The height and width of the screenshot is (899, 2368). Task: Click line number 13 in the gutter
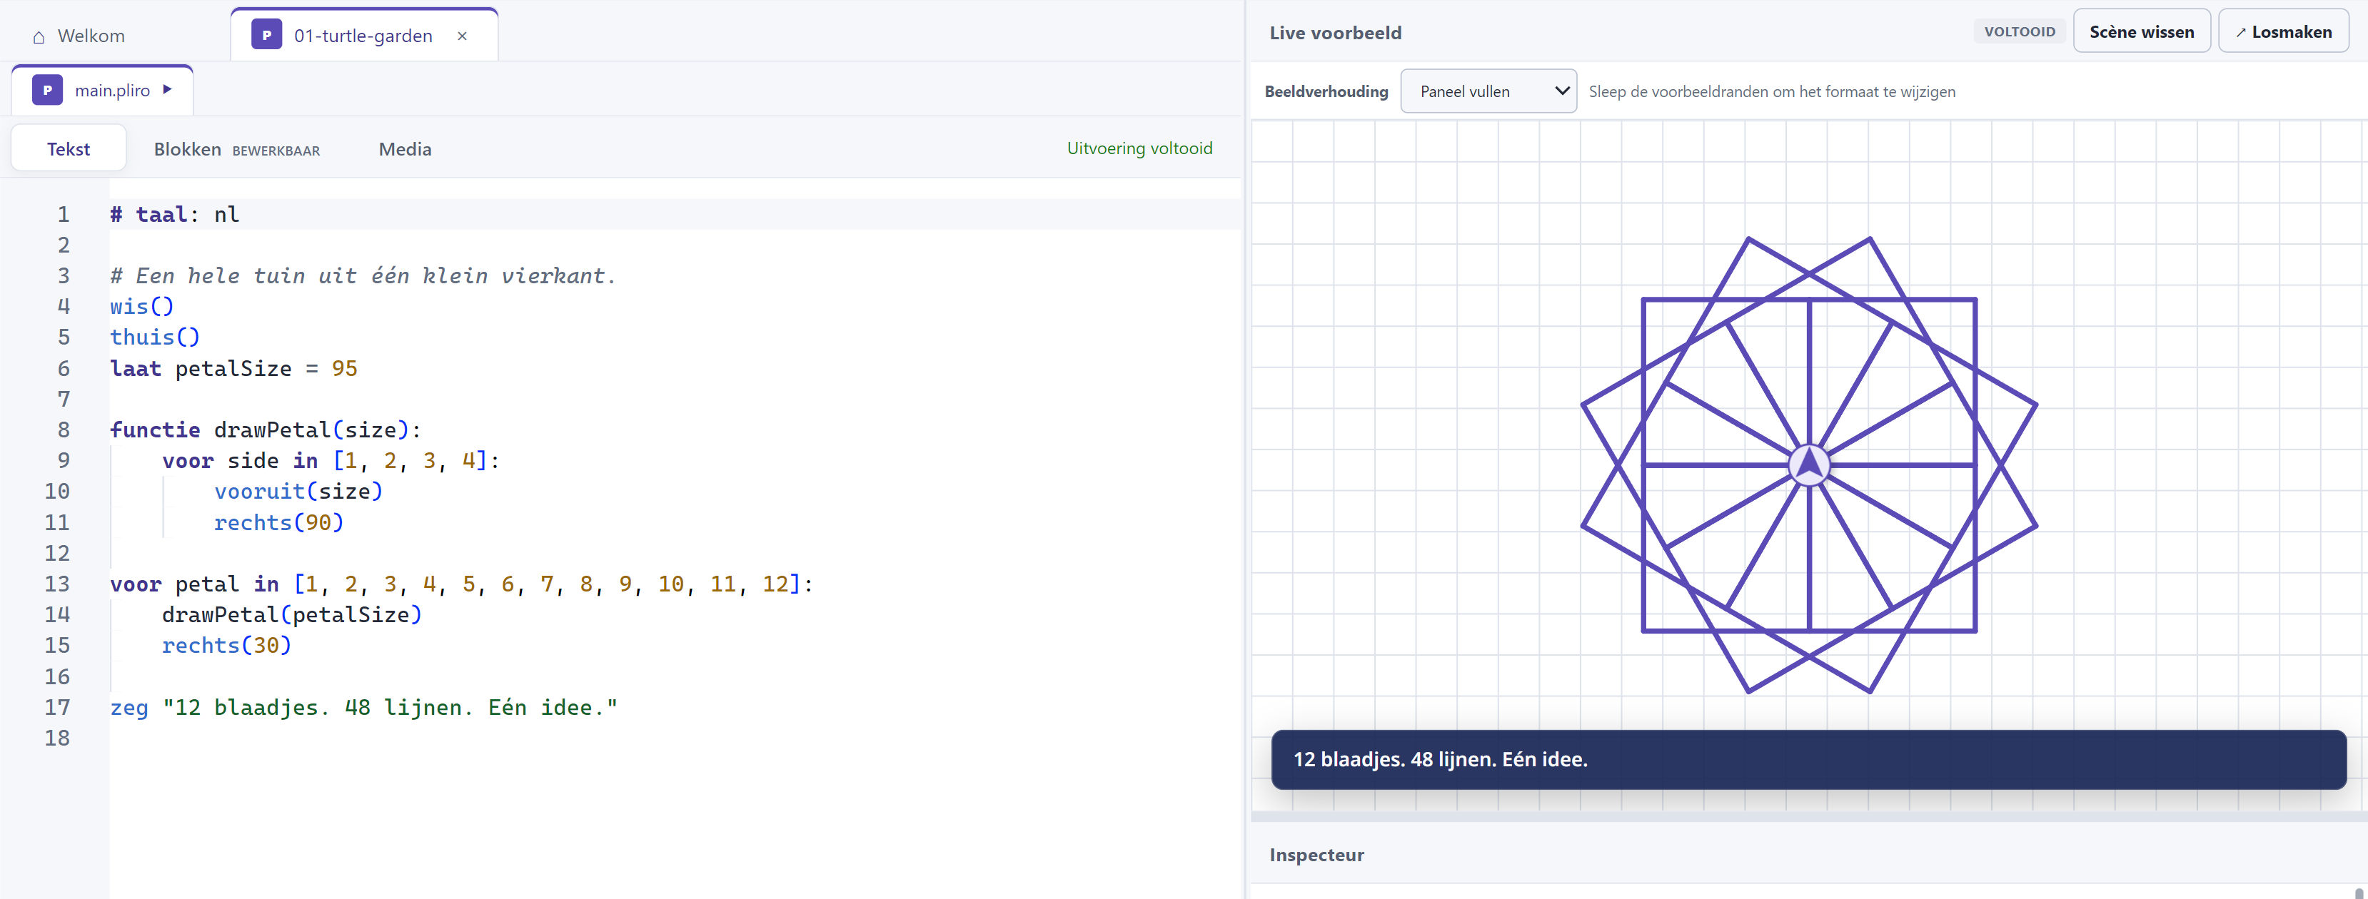(x=57, y=584)
